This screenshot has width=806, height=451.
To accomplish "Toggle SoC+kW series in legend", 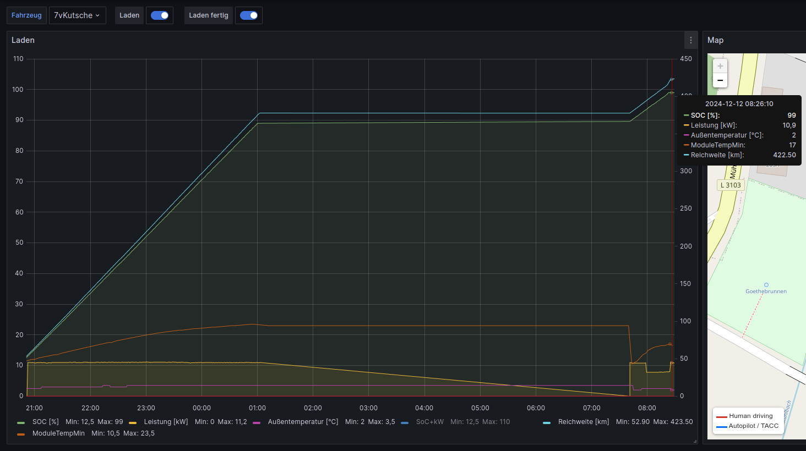I will [429, 422].
